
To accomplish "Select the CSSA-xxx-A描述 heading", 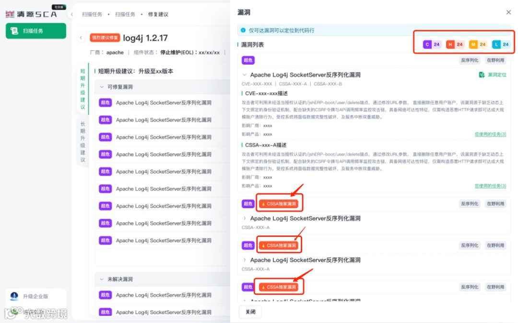I will (266, 145).
